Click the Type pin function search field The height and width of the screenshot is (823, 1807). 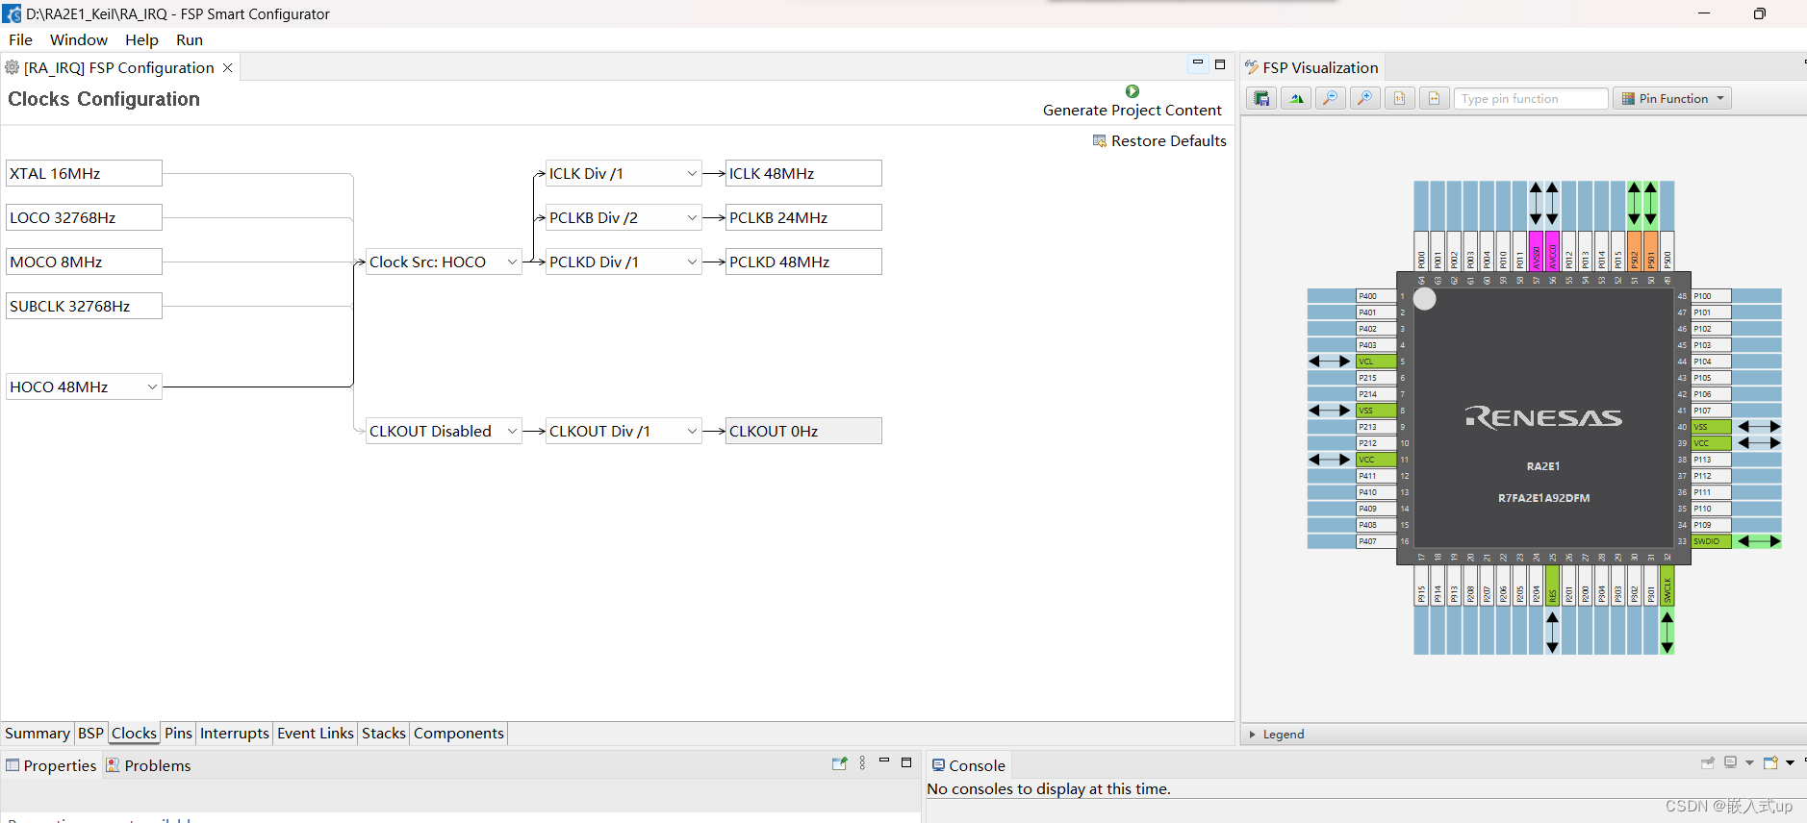click(x=1531, y=98)
